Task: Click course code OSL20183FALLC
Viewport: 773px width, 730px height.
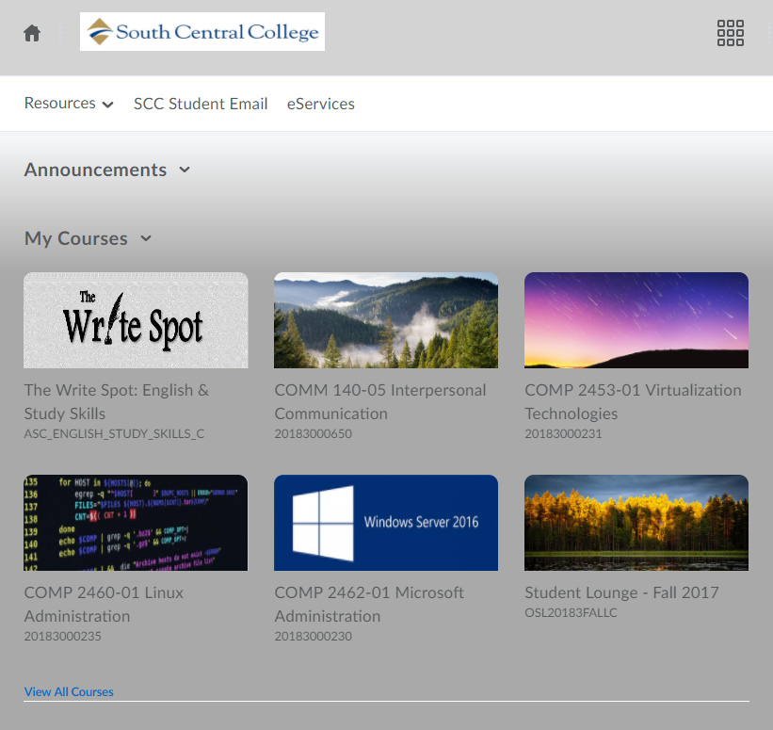Action: [571, 612]
